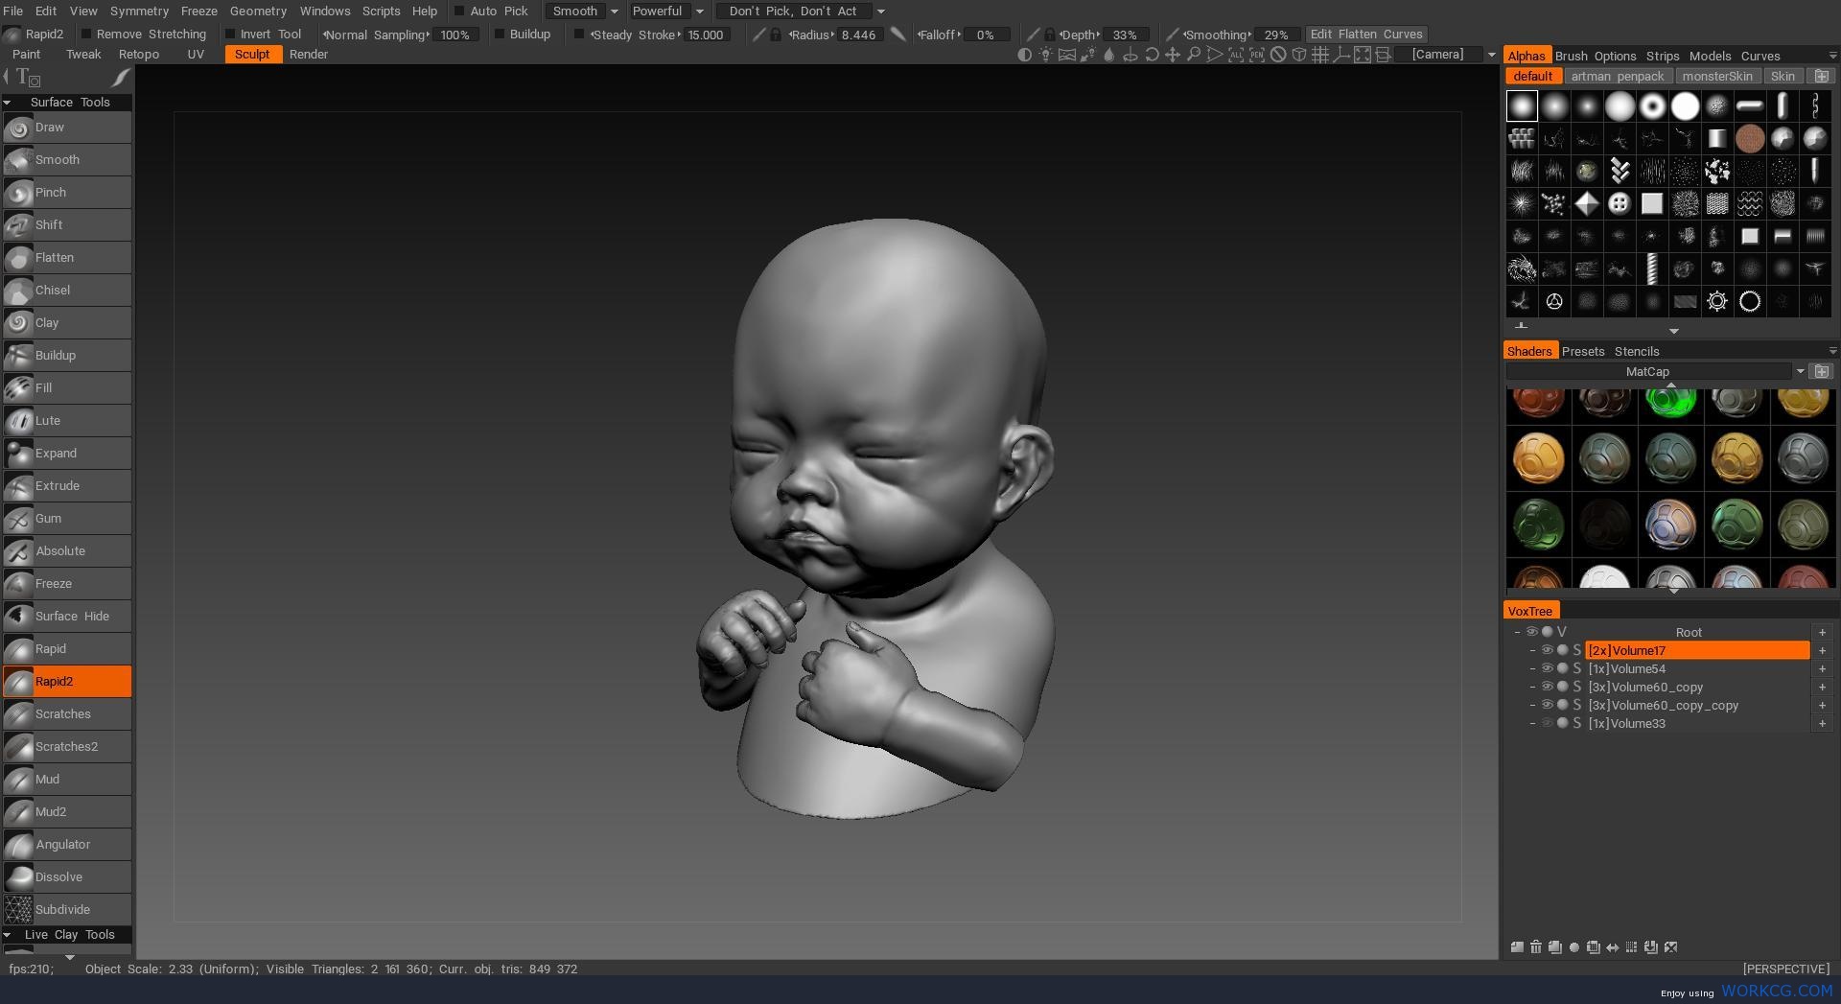Select the Surface Hide tool
Image resolution: width=1841 pixels, height=1004 pixels.
coord(67,617)
